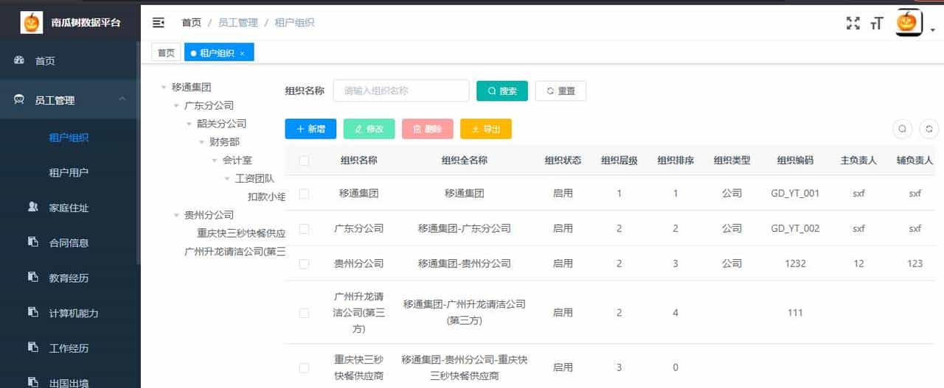Image resolution: width=944 pixels, height=388 pixels.
Task: Collapse the 员工管理 submenu arrow
Action: [x=122, y=99]
